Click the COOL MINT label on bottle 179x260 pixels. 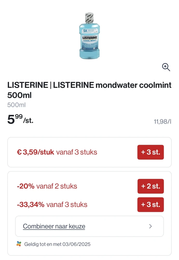[90, 41]
